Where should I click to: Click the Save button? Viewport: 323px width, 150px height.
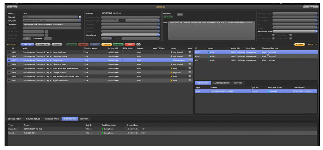[x=311, y=7]
